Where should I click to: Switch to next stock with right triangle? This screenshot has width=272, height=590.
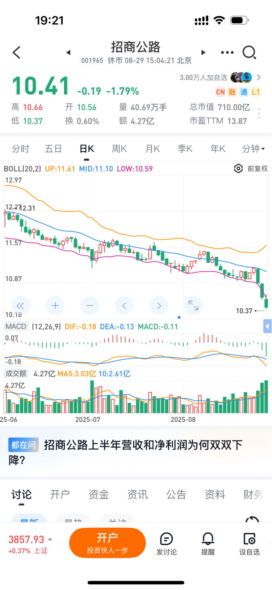203,52
